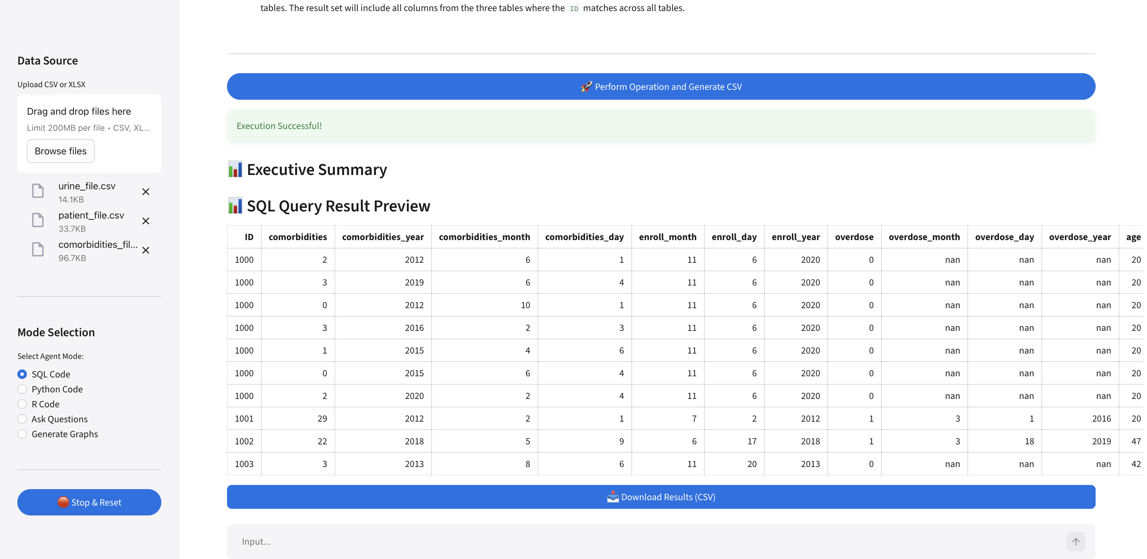
Task: Select R Code agent mode
Action: click(22, 404)
